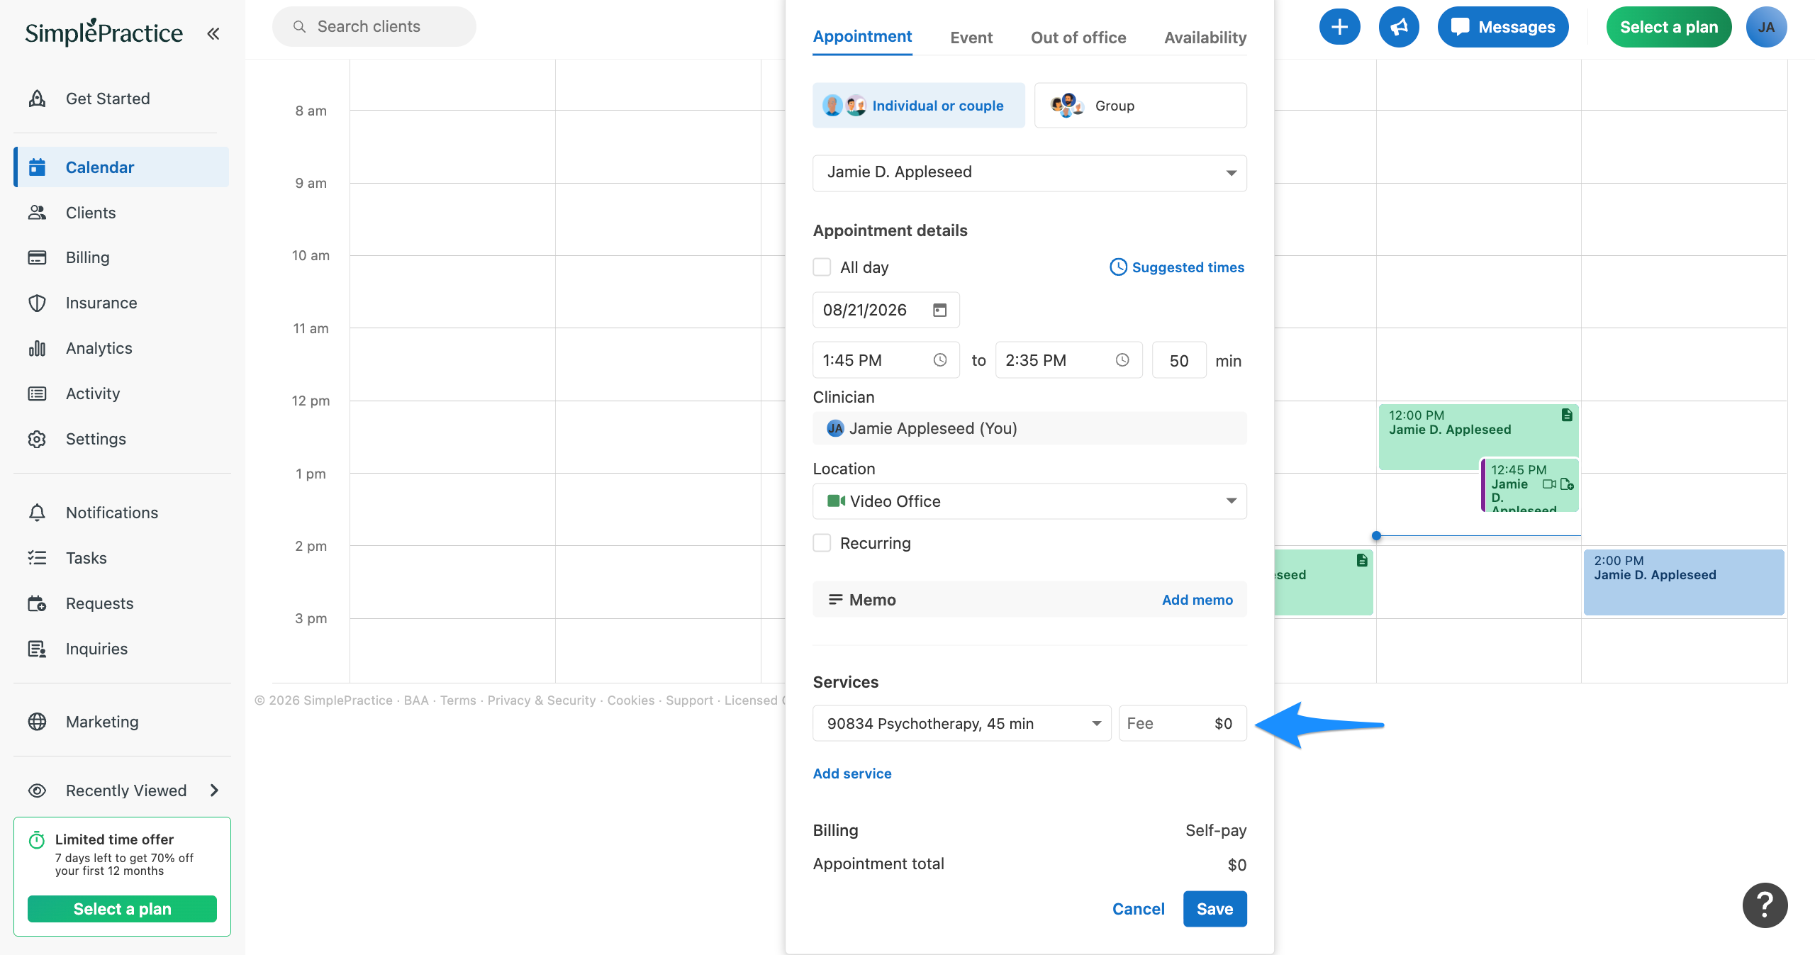Viewport: 1815px width, 955px height.
Task: Click the Save button
Action: (x=1214, y=909)
